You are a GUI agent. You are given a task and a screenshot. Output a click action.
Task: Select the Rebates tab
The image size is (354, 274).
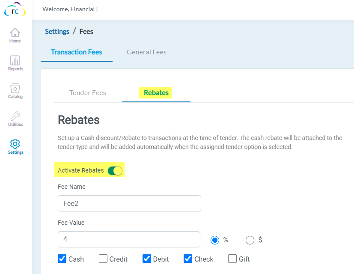(x=156, y=92)
